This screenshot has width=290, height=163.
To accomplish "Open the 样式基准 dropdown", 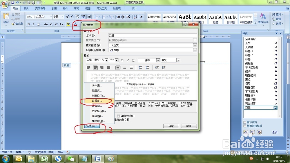I will point(195,45).
